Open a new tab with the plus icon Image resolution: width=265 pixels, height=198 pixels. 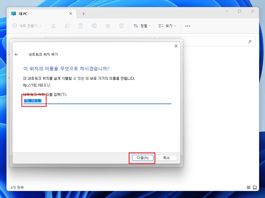click(x=84, y=13)
